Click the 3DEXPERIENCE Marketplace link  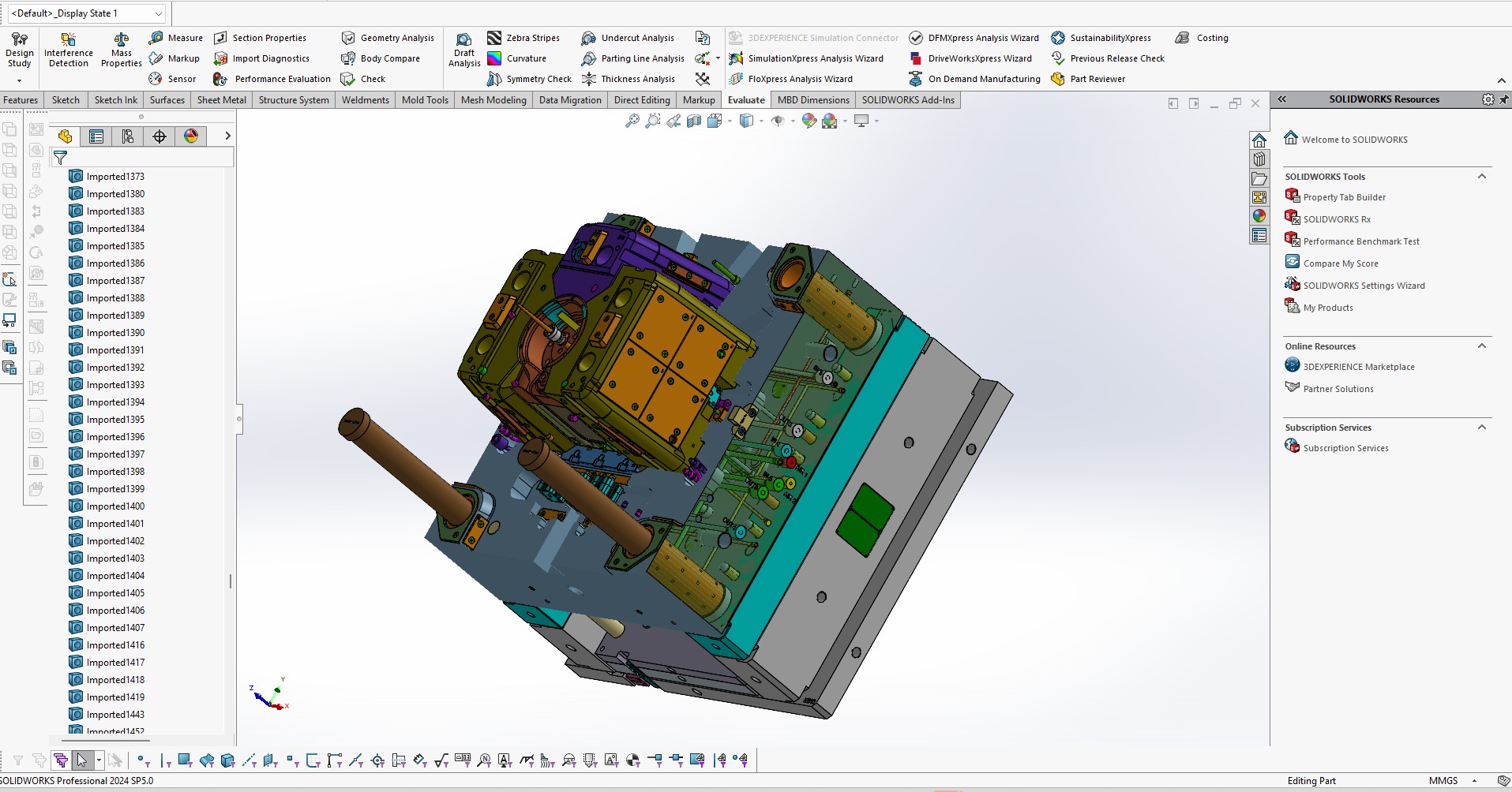coord(1358,367)
